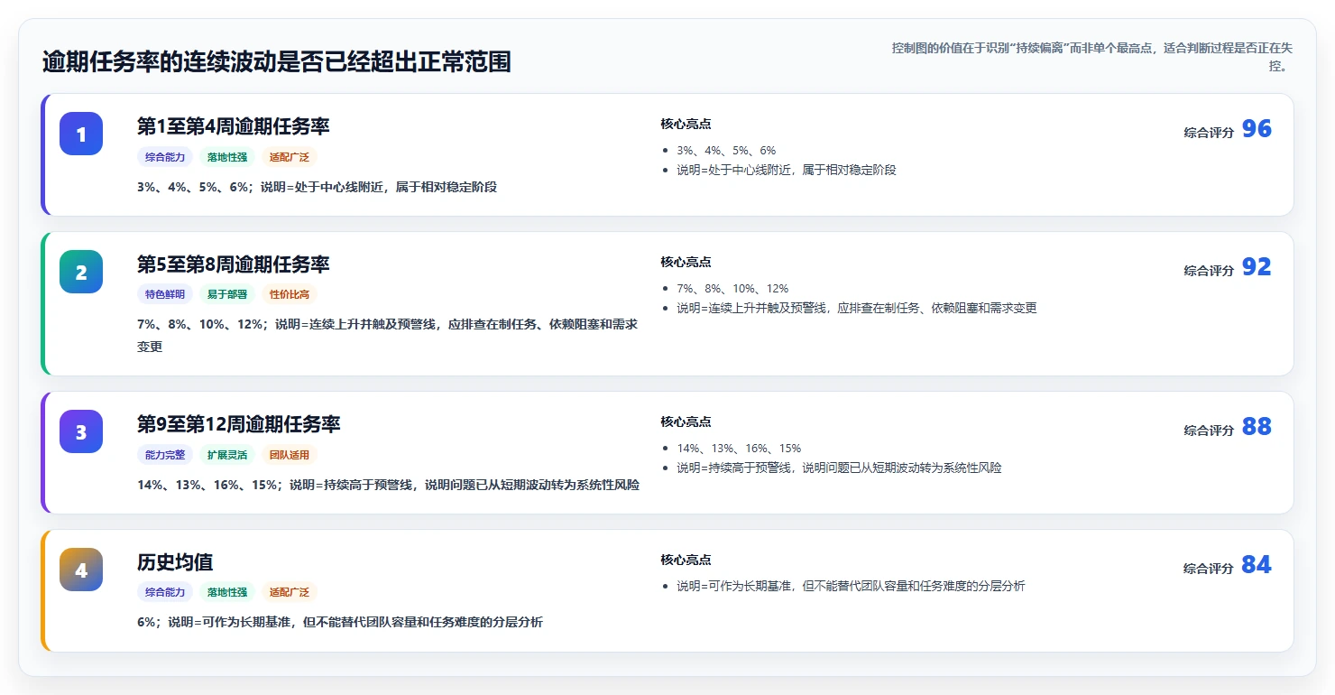This screenshot has width=1335, height=695.
Task: Click the bullet 3%、4%、5%、6%
Action: pyautogui.click(x=726, y=151)
